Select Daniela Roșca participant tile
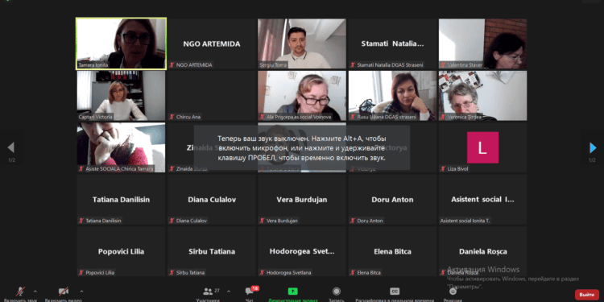The image size is (604, 302). point(482,251)
